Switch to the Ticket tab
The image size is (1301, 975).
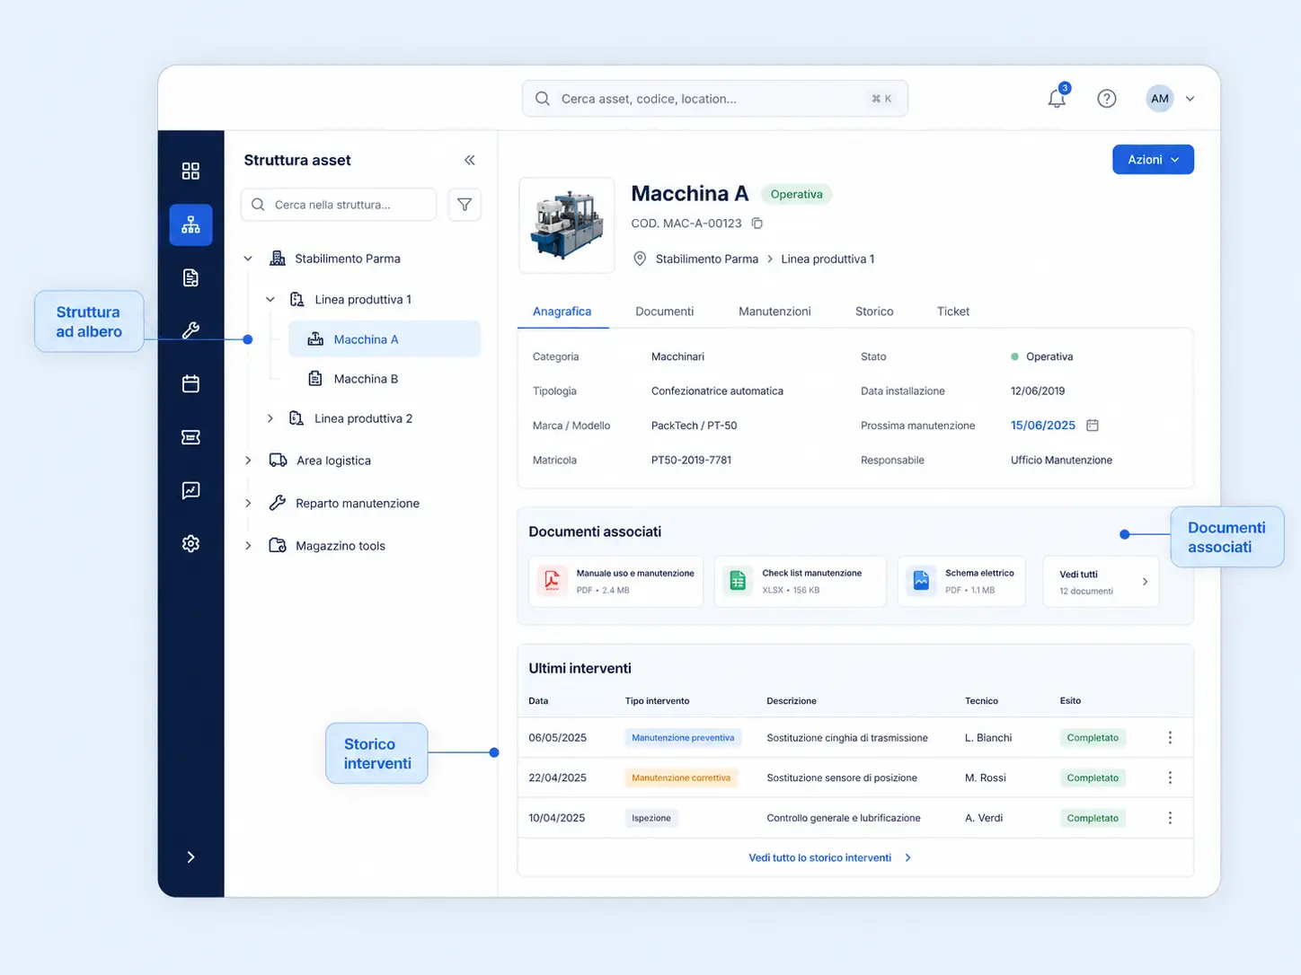click(953, 312)
